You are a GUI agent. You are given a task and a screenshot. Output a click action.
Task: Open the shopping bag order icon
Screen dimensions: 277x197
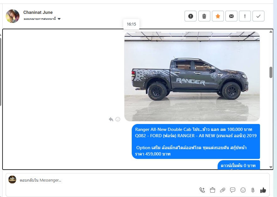coord(213,190)
